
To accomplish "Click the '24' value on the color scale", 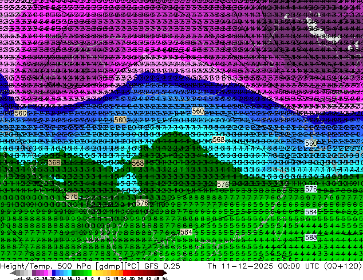I will click(x=124, y=278).
